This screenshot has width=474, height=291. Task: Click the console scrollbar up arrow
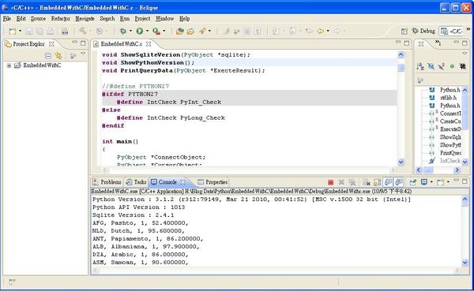tap(465, 200)
